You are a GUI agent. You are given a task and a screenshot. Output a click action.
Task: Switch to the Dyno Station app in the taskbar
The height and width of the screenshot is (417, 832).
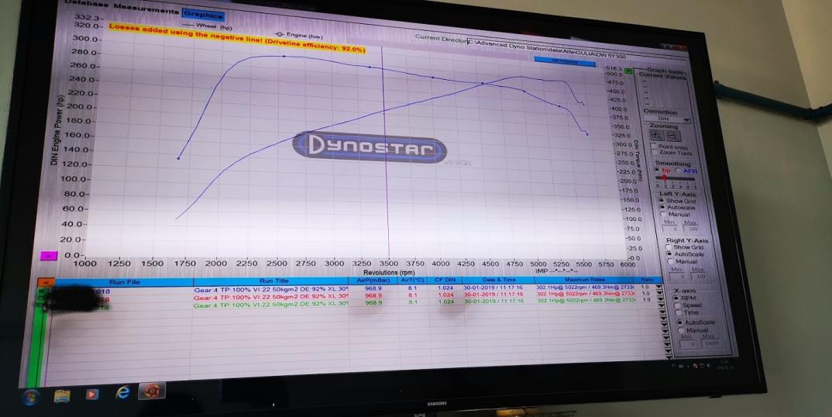point(152,391)
